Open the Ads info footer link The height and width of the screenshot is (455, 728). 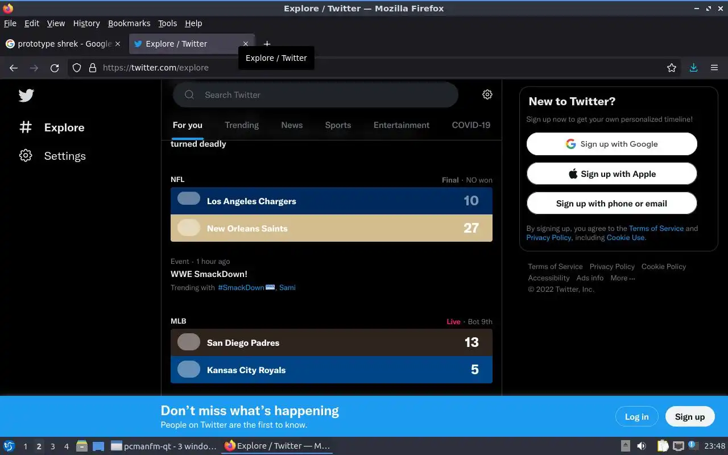click(x=590, y=278)
